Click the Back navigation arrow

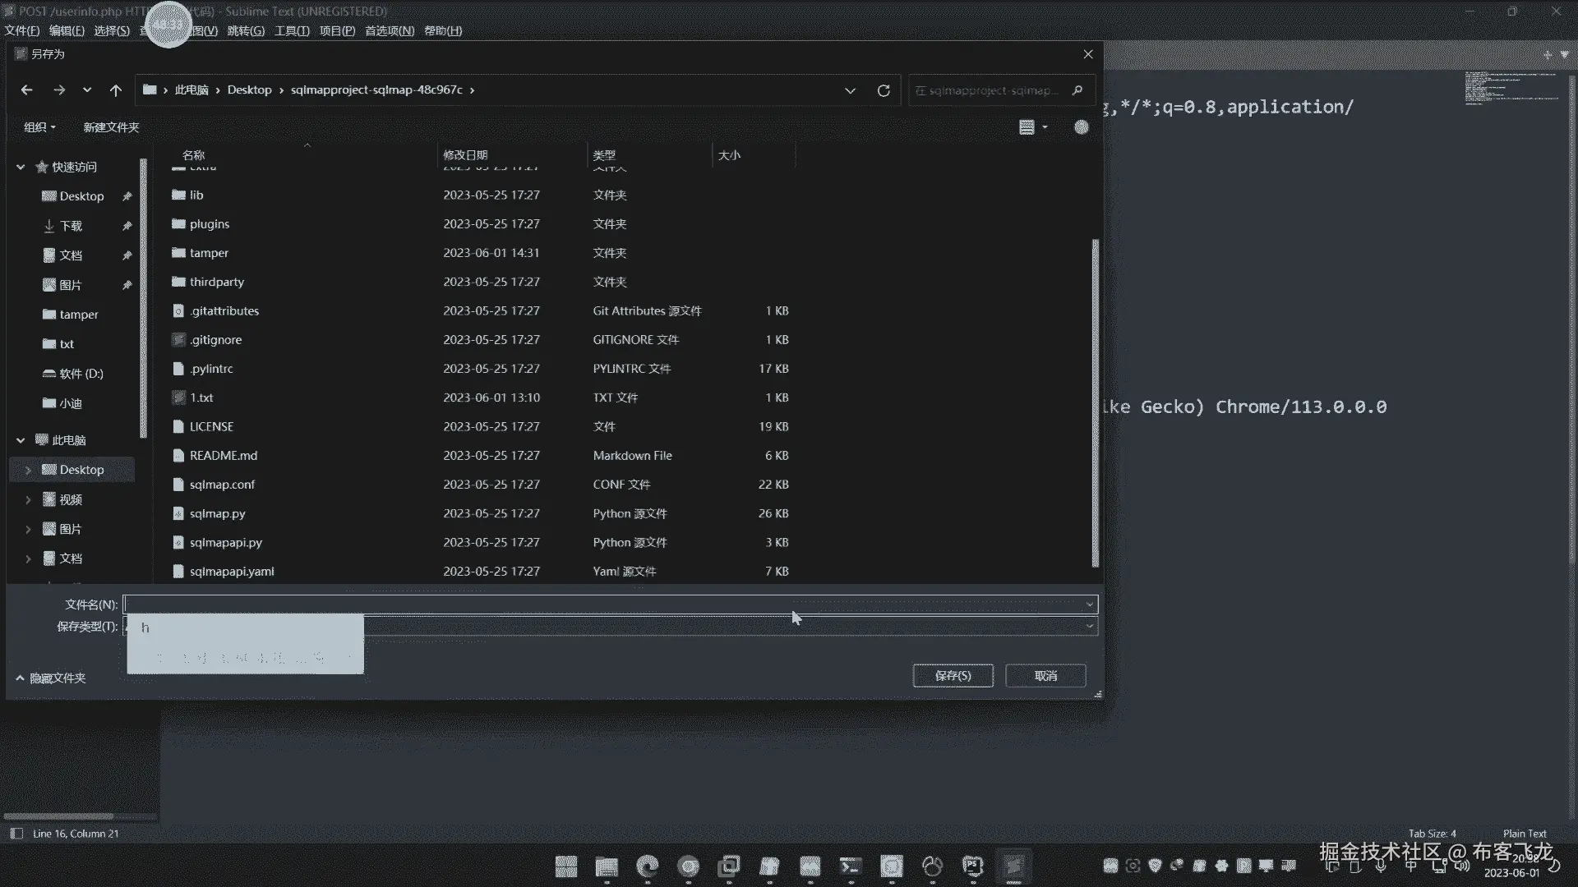click(x=26, y=90)
